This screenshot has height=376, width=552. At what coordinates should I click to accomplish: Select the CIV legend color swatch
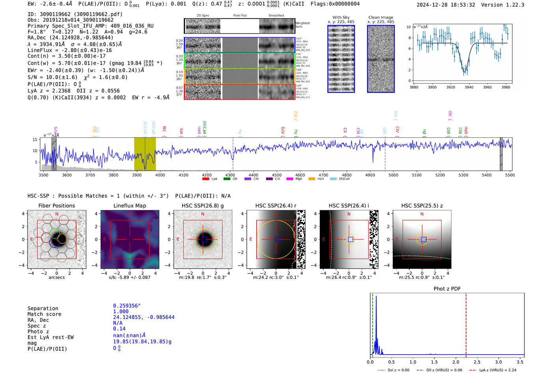[x=248, y=179]
